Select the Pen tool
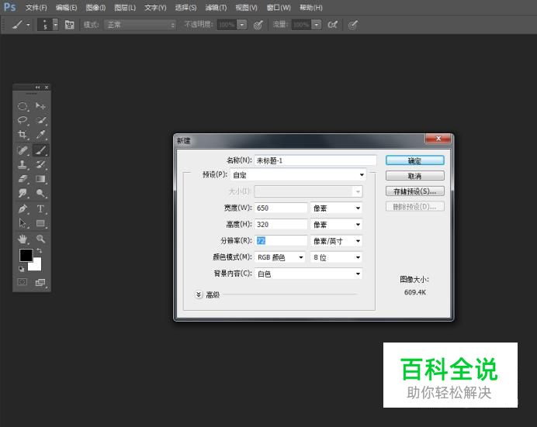Viewport: 537px width, 427px height. click(23, 208)
